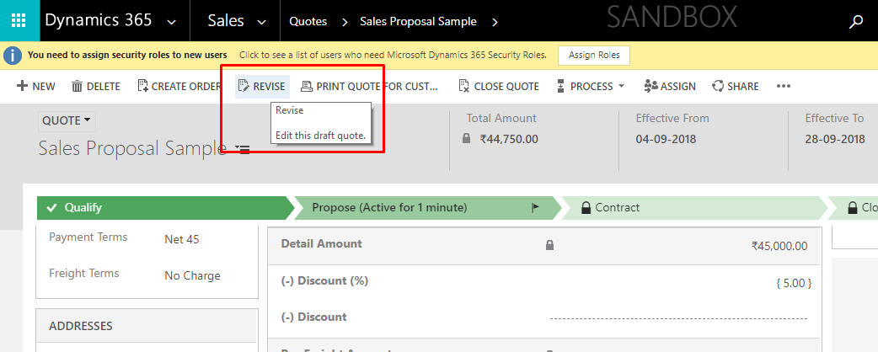Image resolution: width=878 pixels, height=352 pixels.
Task: Click the SHARE command
Action: pos(736,86)
